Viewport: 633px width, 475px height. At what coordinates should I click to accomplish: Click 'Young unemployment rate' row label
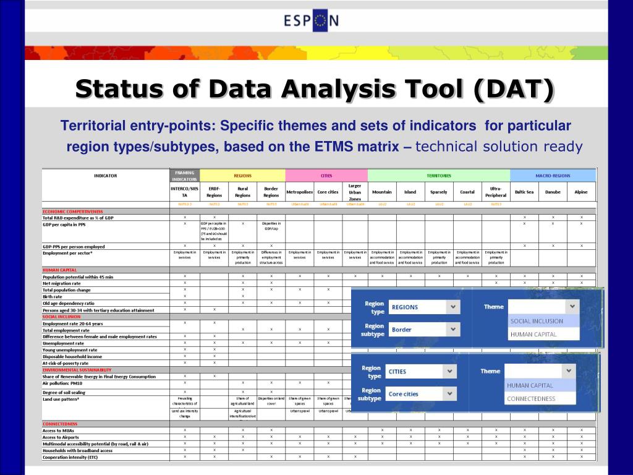tap(70, 350)
